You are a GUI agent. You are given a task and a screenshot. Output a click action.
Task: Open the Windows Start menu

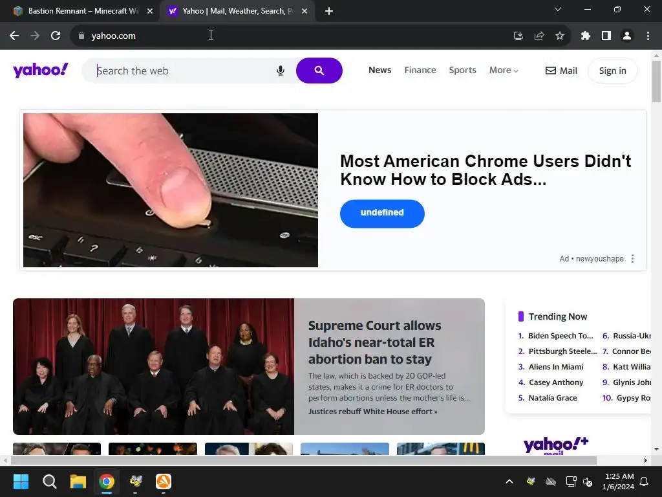[21, 481]
